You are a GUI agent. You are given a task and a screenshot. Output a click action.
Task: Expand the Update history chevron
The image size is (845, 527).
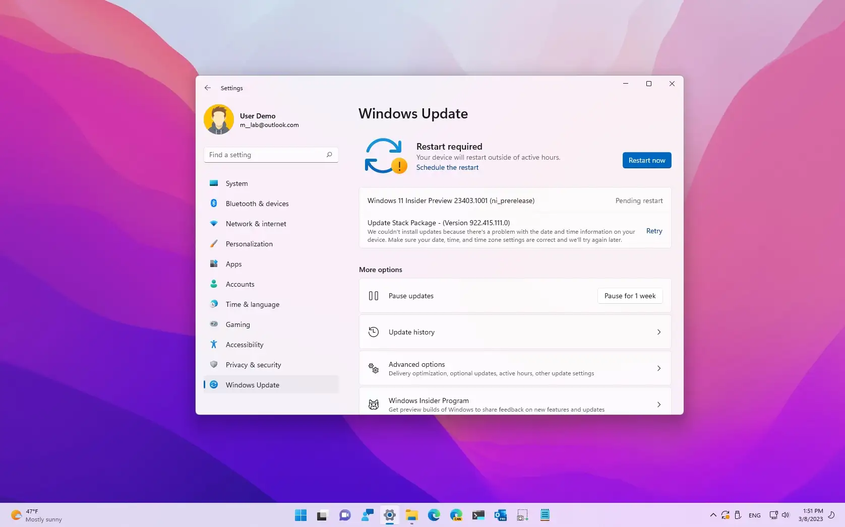tap(659, 332)
